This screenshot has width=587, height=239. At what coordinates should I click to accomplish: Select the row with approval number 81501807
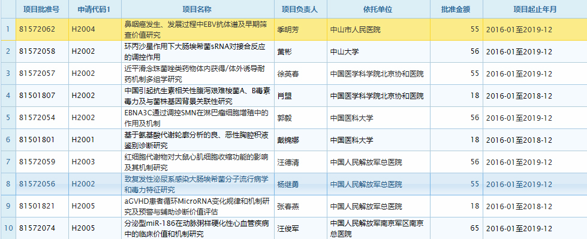[x=37, y=96]
